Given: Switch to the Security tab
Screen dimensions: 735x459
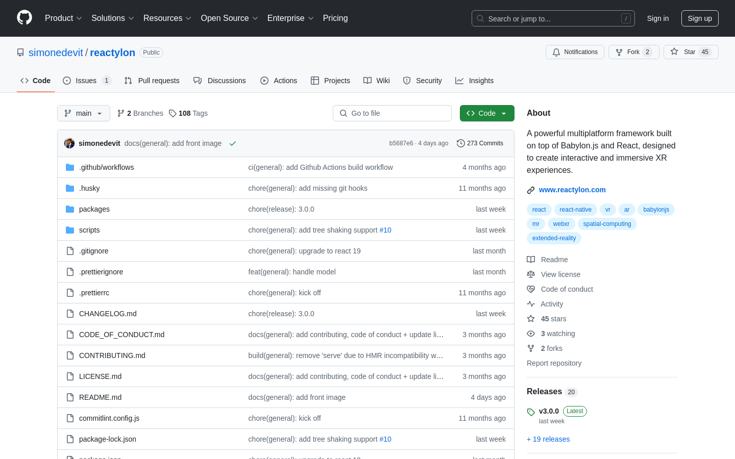Looking at the screenshot, I should [x=423, y=81].
